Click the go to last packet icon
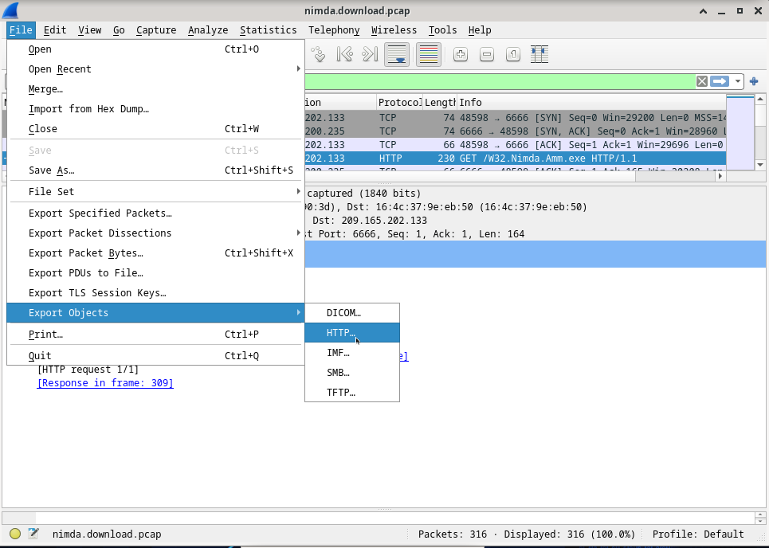This screenshot has height=548, width=769. pos(370,54)
